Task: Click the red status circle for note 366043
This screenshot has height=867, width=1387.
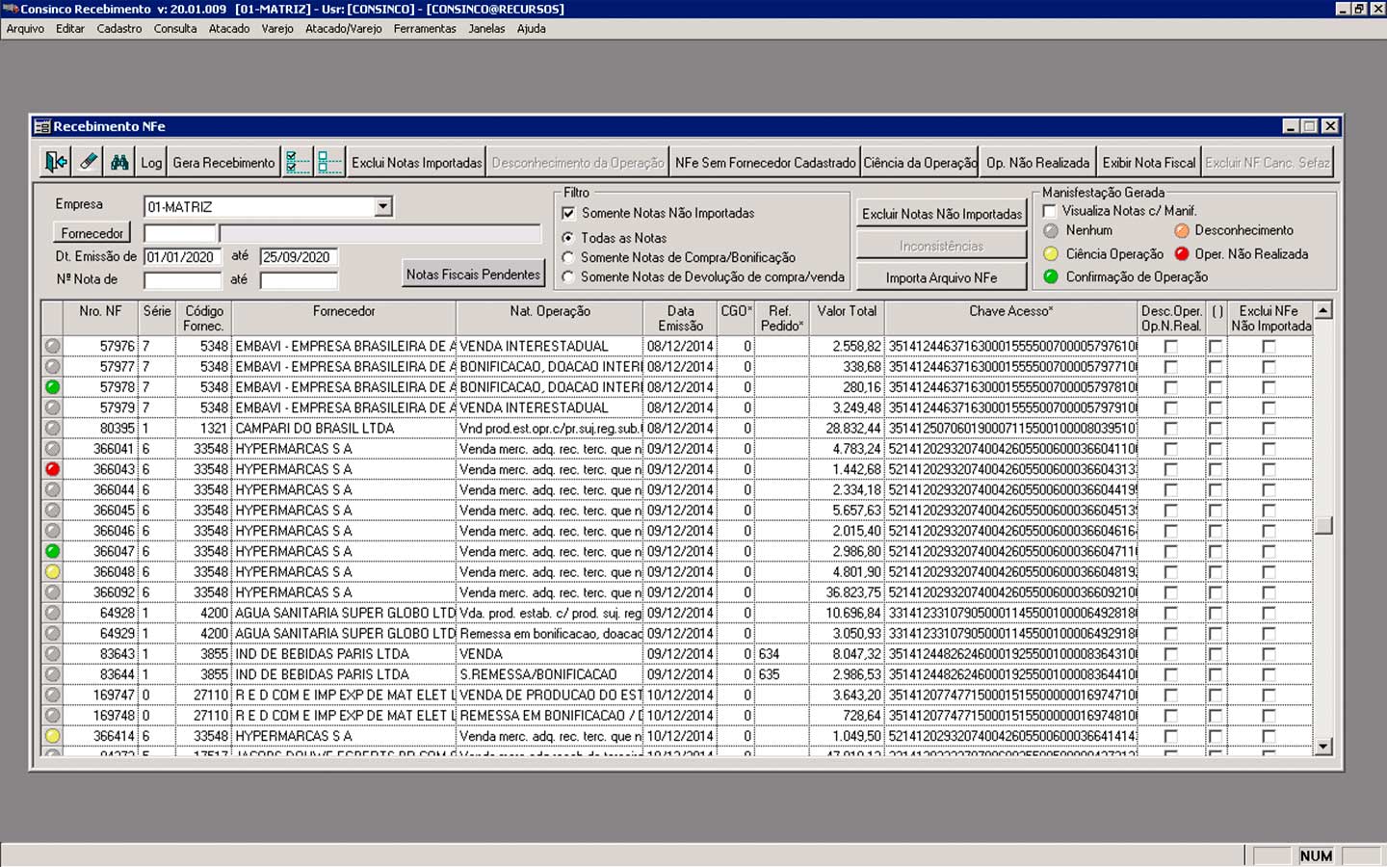Action: click(x=53, y=469)
